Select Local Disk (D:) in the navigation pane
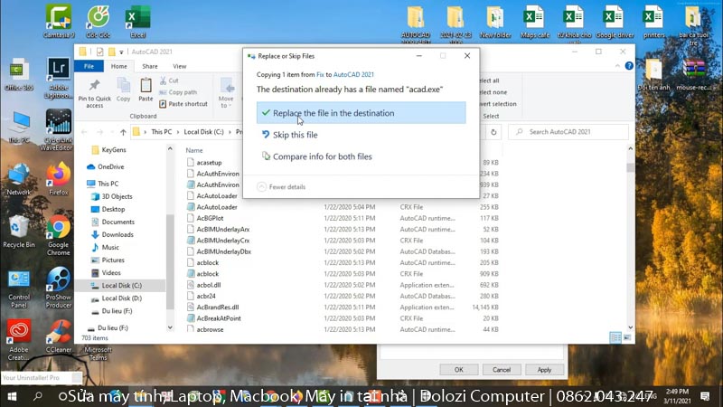The width and height of the screenshot is (723, 407). (121, 298)
